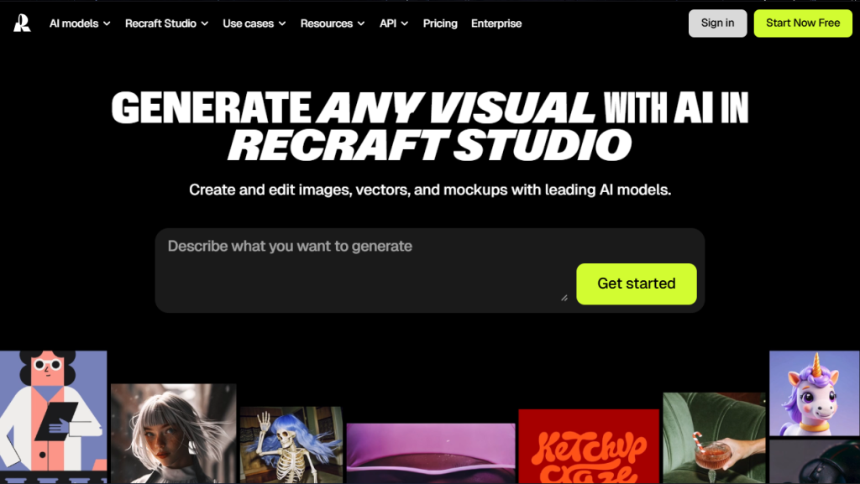This screenshot has height=484, width=860.
Task: Click the Start Now Free button
Action: (803, 23)
